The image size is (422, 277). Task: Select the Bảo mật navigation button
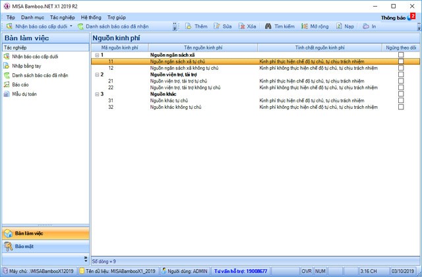25,247
